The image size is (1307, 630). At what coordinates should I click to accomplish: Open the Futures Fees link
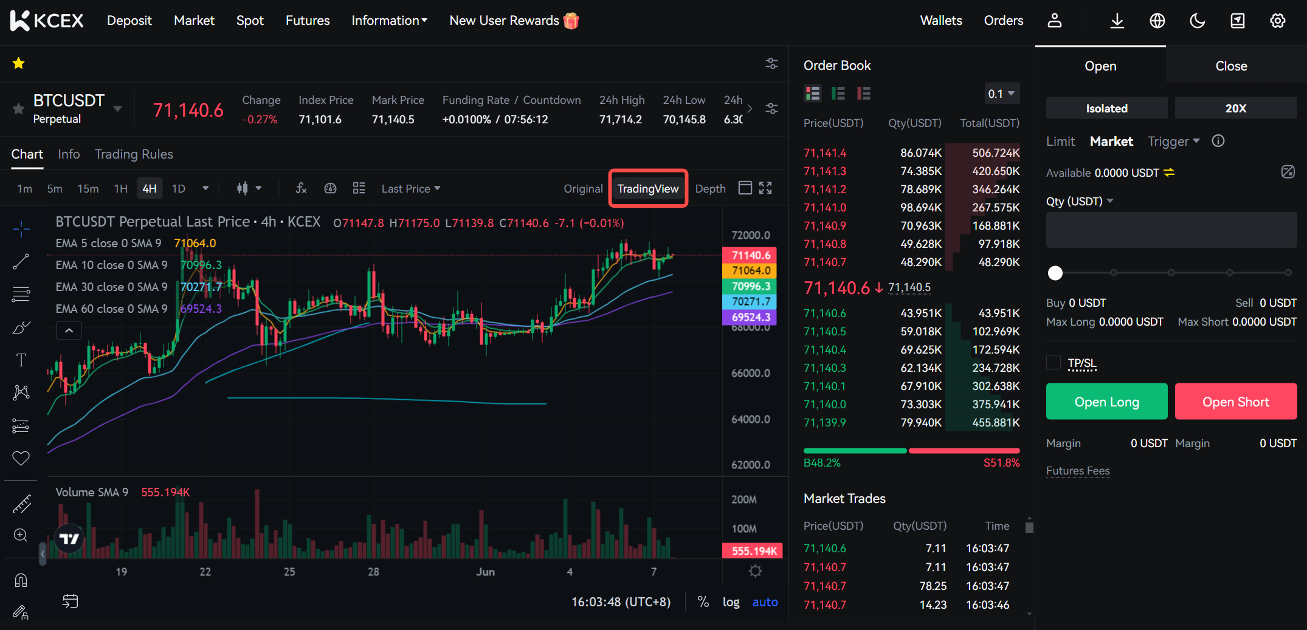(1077, 471)
